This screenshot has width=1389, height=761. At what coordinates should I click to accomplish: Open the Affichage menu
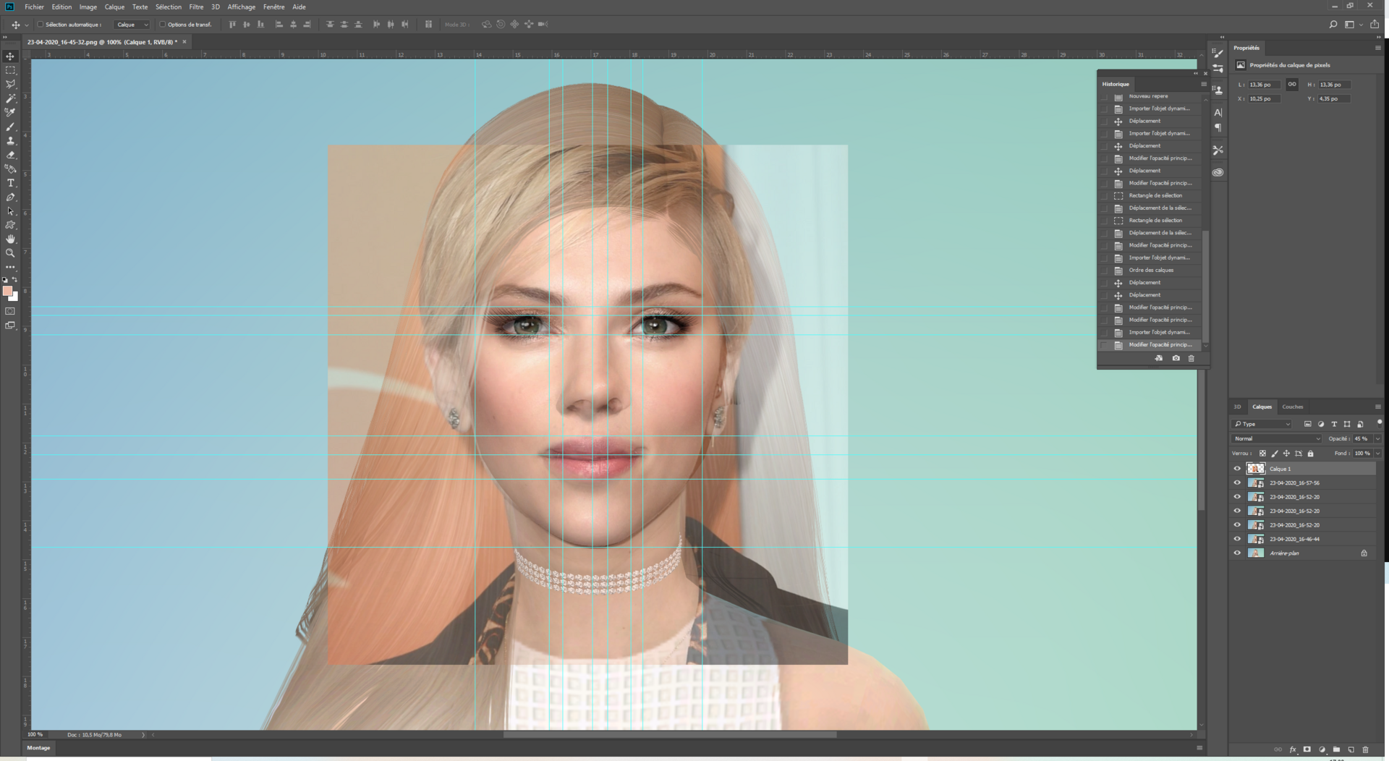coord(242,7)
